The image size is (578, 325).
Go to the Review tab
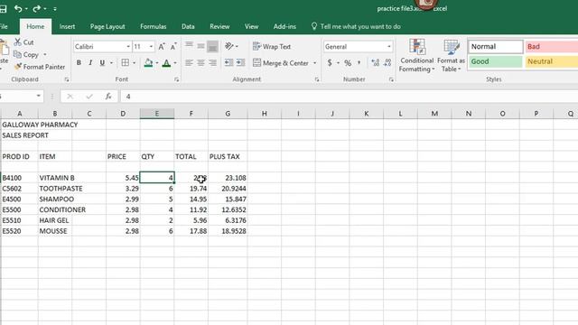[x=219, y=26]
